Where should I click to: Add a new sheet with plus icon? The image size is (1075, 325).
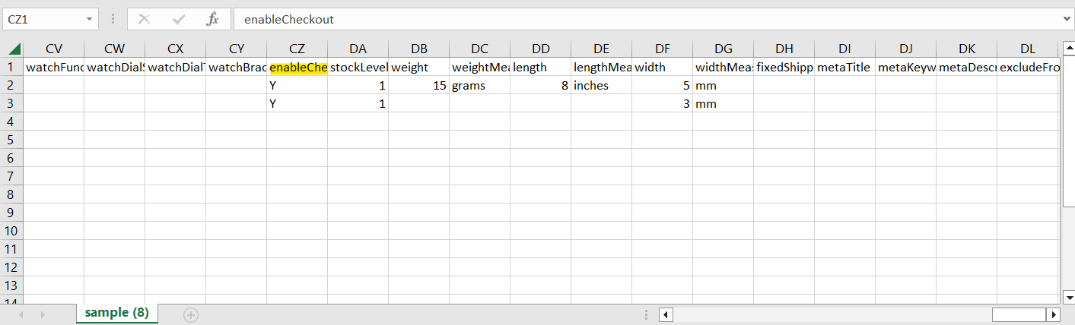coord(190,314)
